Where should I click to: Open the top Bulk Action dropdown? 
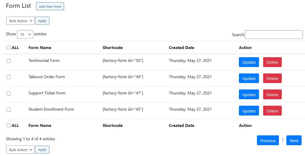[20, 21]
